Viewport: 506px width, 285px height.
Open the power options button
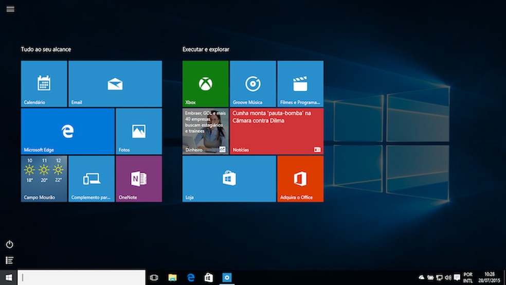pos(9,244)
